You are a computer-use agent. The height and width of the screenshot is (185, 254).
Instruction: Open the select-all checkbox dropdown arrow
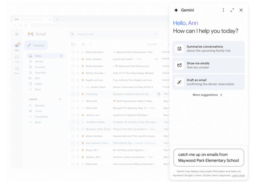click(77, 44)
